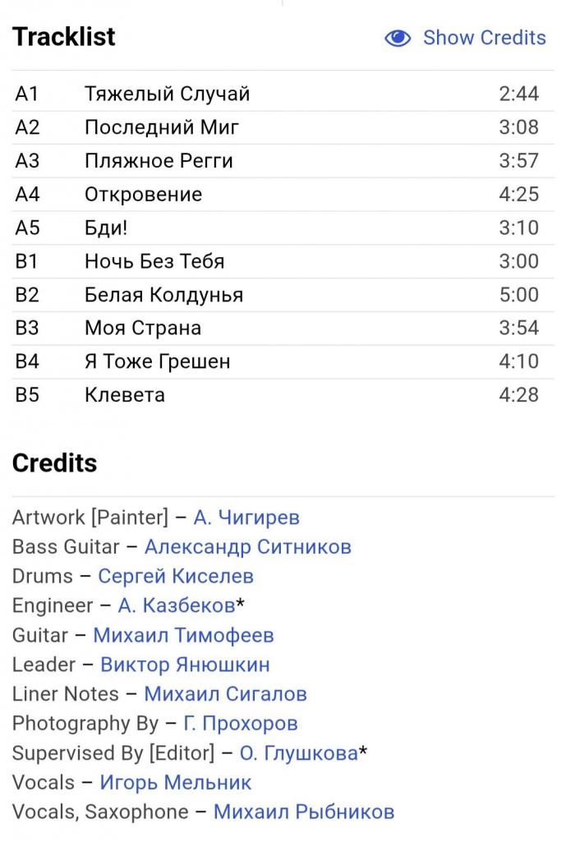Open drummer Сергей Киселев's page
This screenshot has height=841, width=566.
[176, 577]
